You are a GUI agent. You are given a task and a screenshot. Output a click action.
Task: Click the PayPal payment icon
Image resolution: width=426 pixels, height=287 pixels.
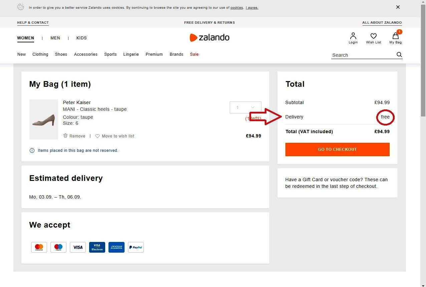136,247
